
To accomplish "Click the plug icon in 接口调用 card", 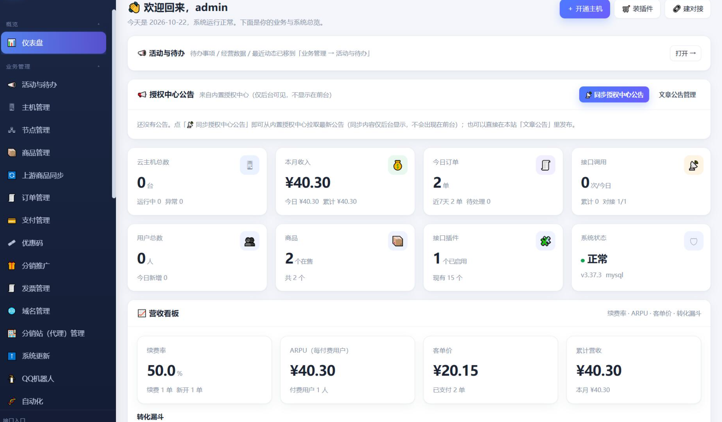I will [x=693, y=165].
